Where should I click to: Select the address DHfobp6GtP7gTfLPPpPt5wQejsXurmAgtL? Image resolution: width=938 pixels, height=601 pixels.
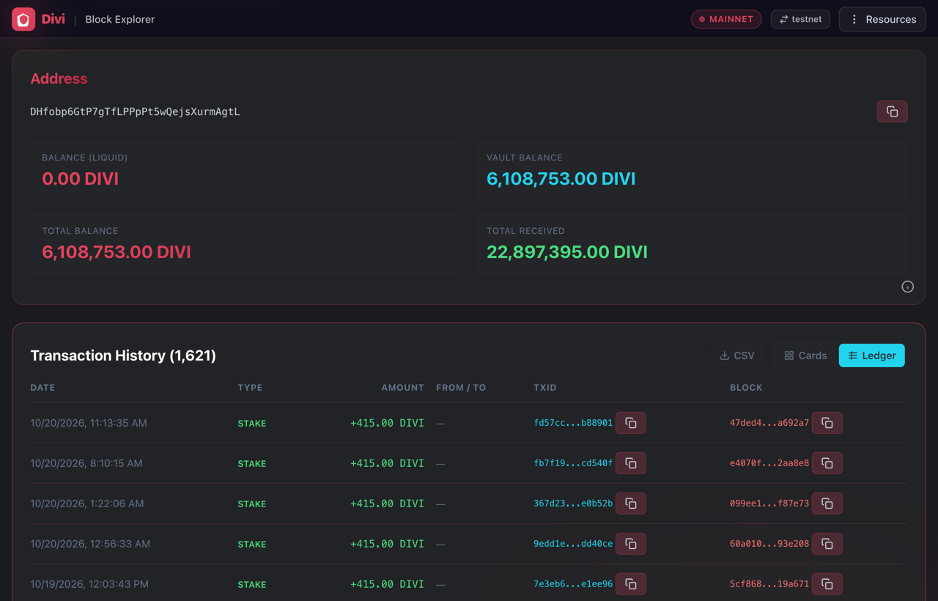pos(135,111)
